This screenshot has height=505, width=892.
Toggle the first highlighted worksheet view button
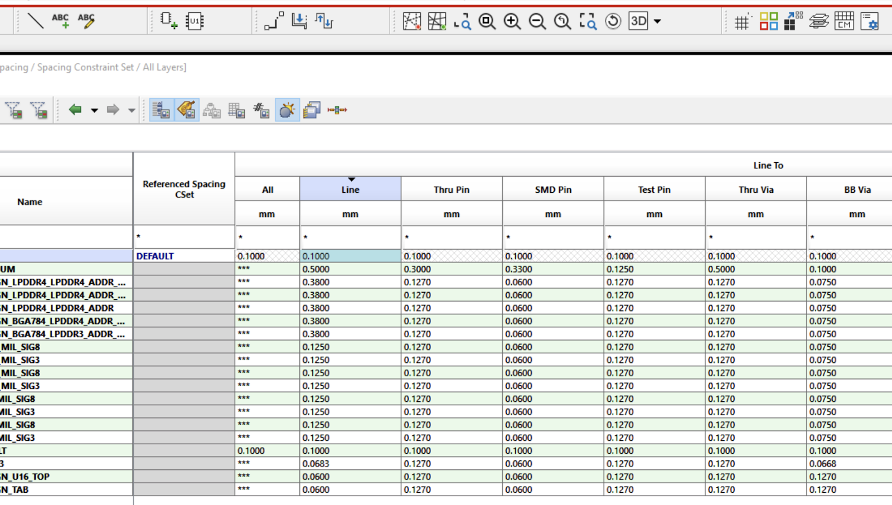point(161,110)
